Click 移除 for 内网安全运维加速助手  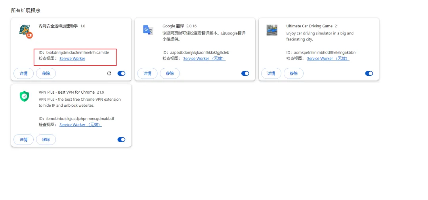tap(46, 73)
